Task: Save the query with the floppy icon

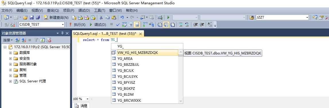Action: 32,17
